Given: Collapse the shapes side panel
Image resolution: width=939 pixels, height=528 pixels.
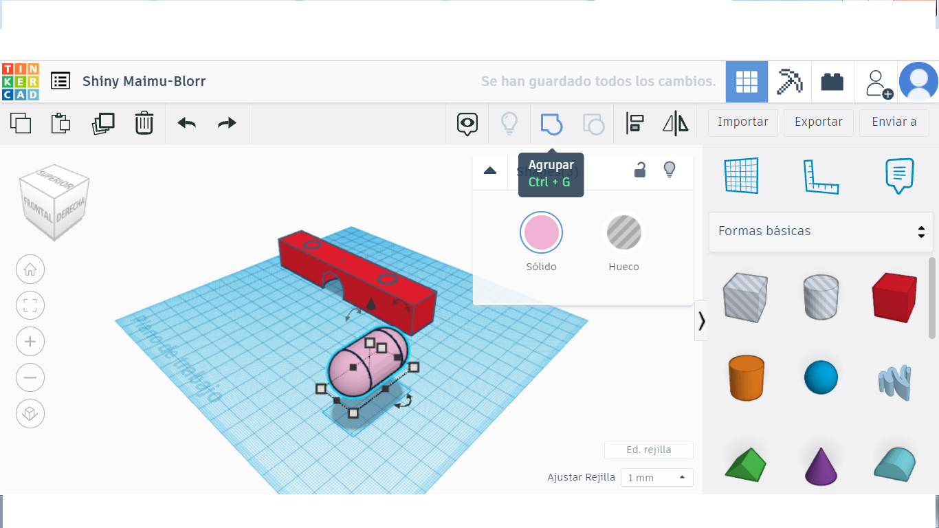Looking at the screenshot, I should 701,321.
